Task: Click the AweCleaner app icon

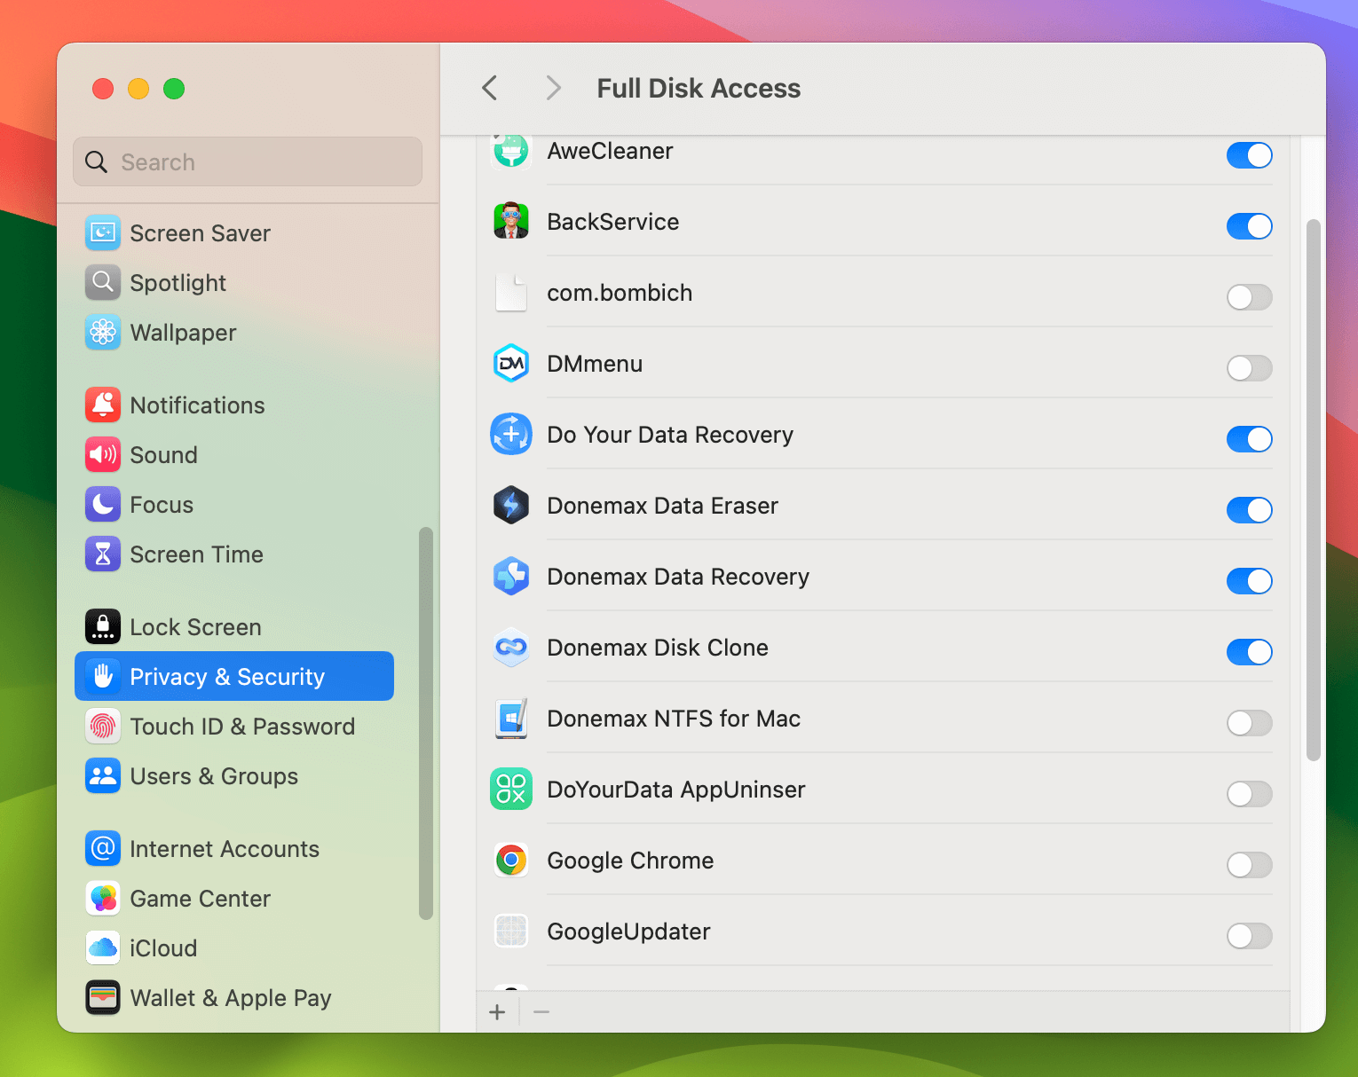Action: 510,151
